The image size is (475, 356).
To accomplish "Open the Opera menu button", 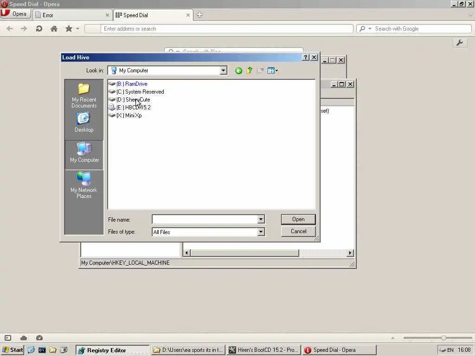I will coord(15,14).
